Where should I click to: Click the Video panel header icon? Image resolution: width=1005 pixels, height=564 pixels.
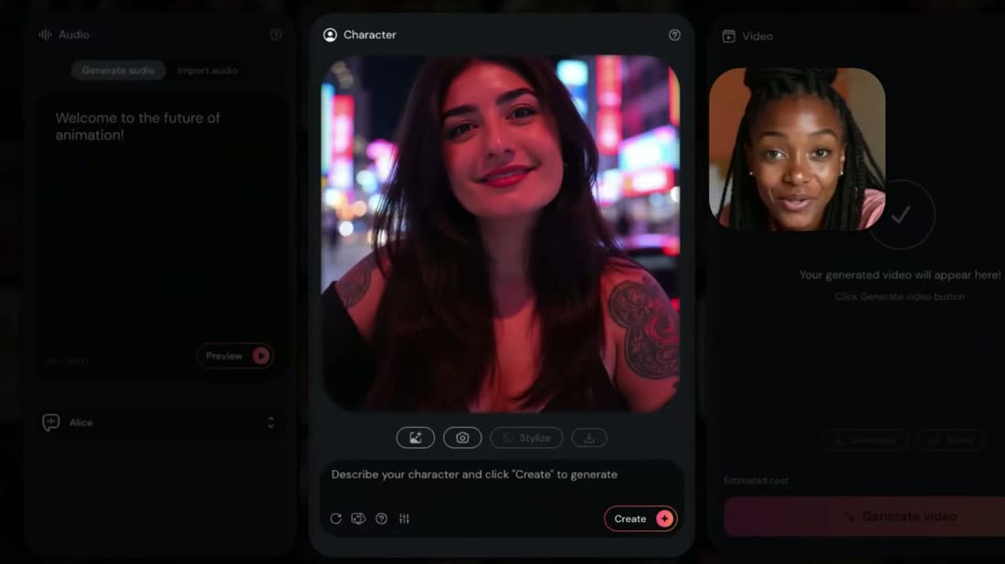pyautogui.click(x=729, y=36)
